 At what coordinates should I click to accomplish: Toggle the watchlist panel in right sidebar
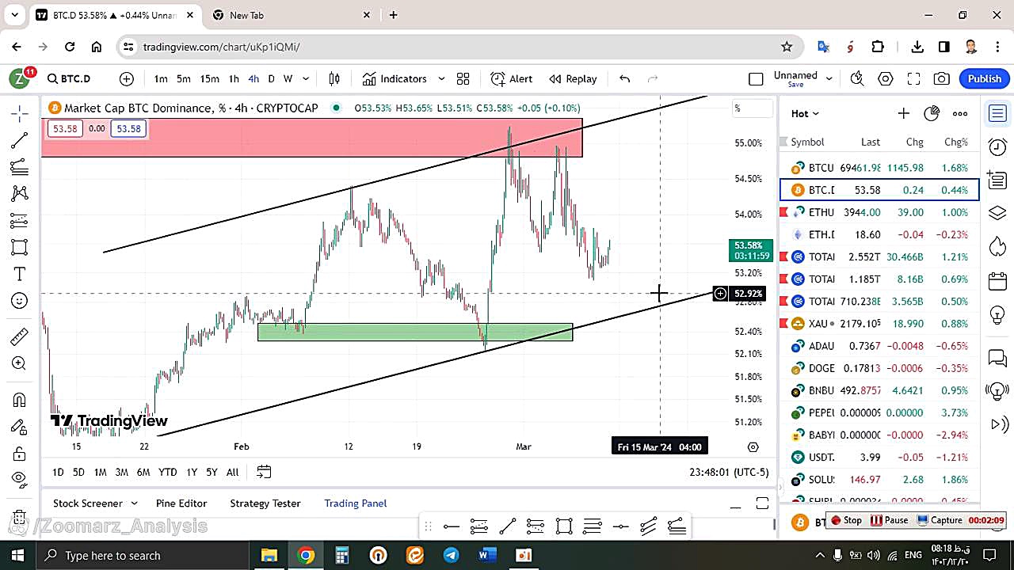coord(997,113)
